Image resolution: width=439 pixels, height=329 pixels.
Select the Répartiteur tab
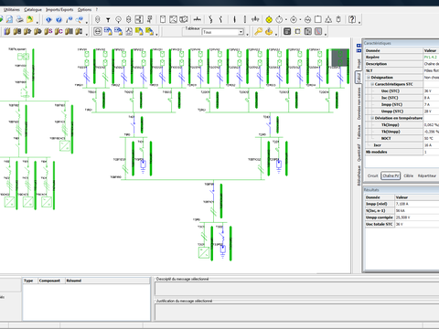(x=427, y=175)
